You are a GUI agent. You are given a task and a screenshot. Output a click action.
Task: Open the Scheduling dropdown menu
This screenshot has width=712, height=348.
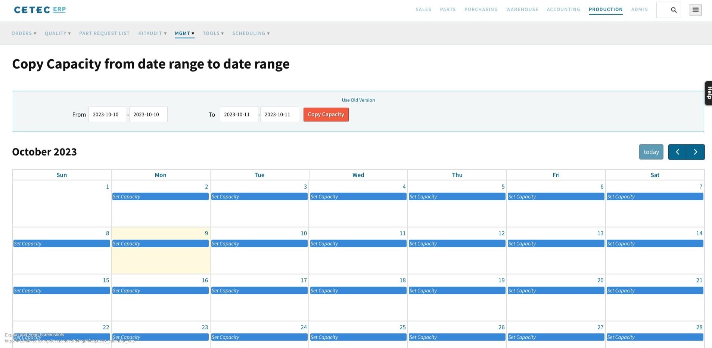point(251,33)
